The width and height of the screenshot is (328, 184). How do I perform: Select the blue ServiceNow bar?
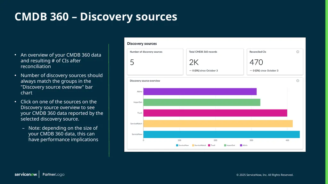click(222, 134)
